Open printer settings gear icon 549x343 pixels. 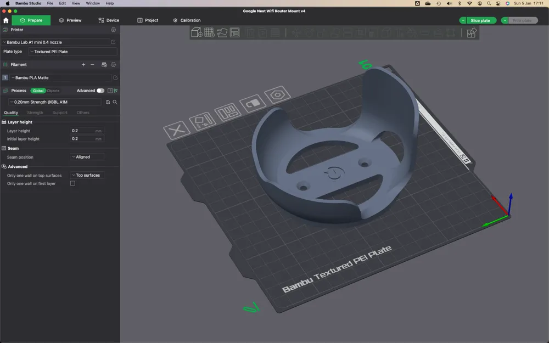click(x=114, y=30)
